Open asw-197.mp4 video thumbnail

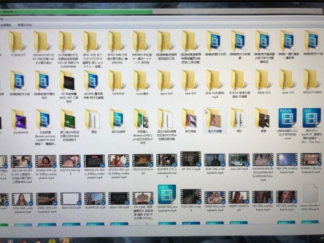239,160
